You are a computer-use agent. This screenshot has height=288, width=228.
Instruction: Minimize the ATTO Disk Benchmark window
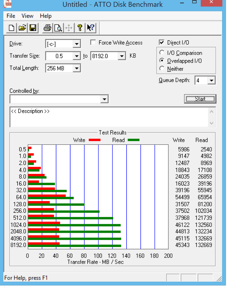tap(182, 3)
